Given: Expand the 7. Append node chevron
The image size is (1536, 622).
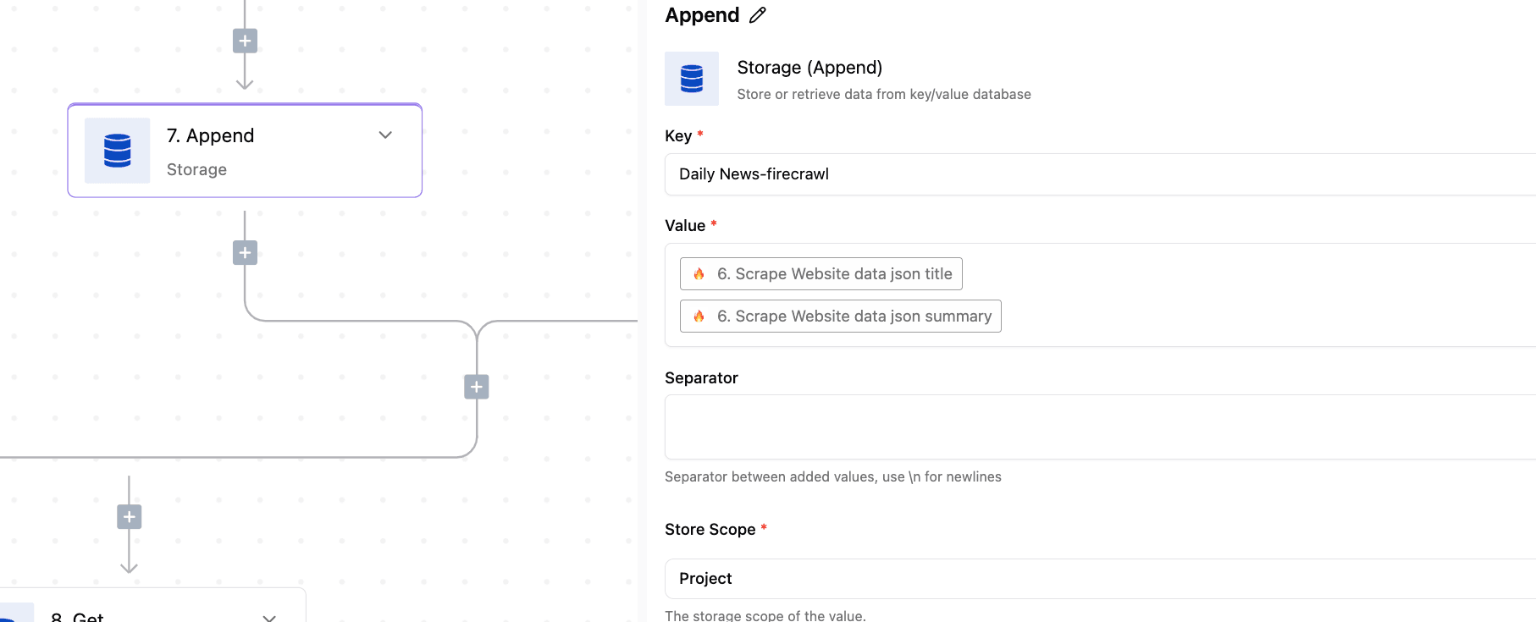Looking at the screenshot, I should pyautogui.click(x=385, y=135).
